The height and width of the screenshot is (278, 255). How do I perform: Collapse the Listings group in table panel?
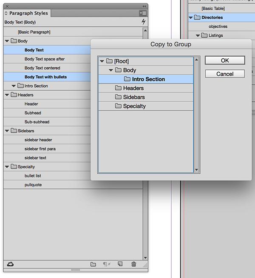pos(198,36)
